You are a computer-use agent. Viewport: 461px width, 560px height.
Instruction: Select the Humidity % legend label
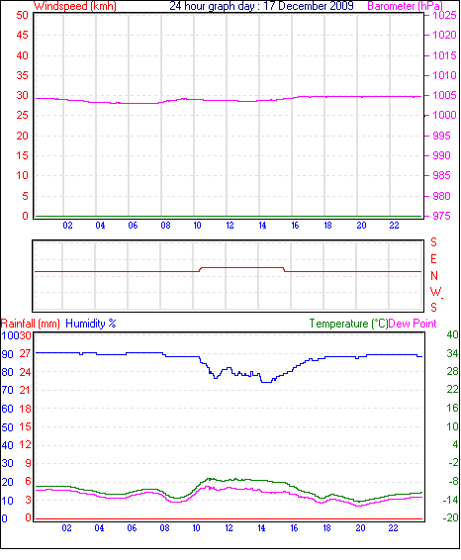(x=91, y=324)
